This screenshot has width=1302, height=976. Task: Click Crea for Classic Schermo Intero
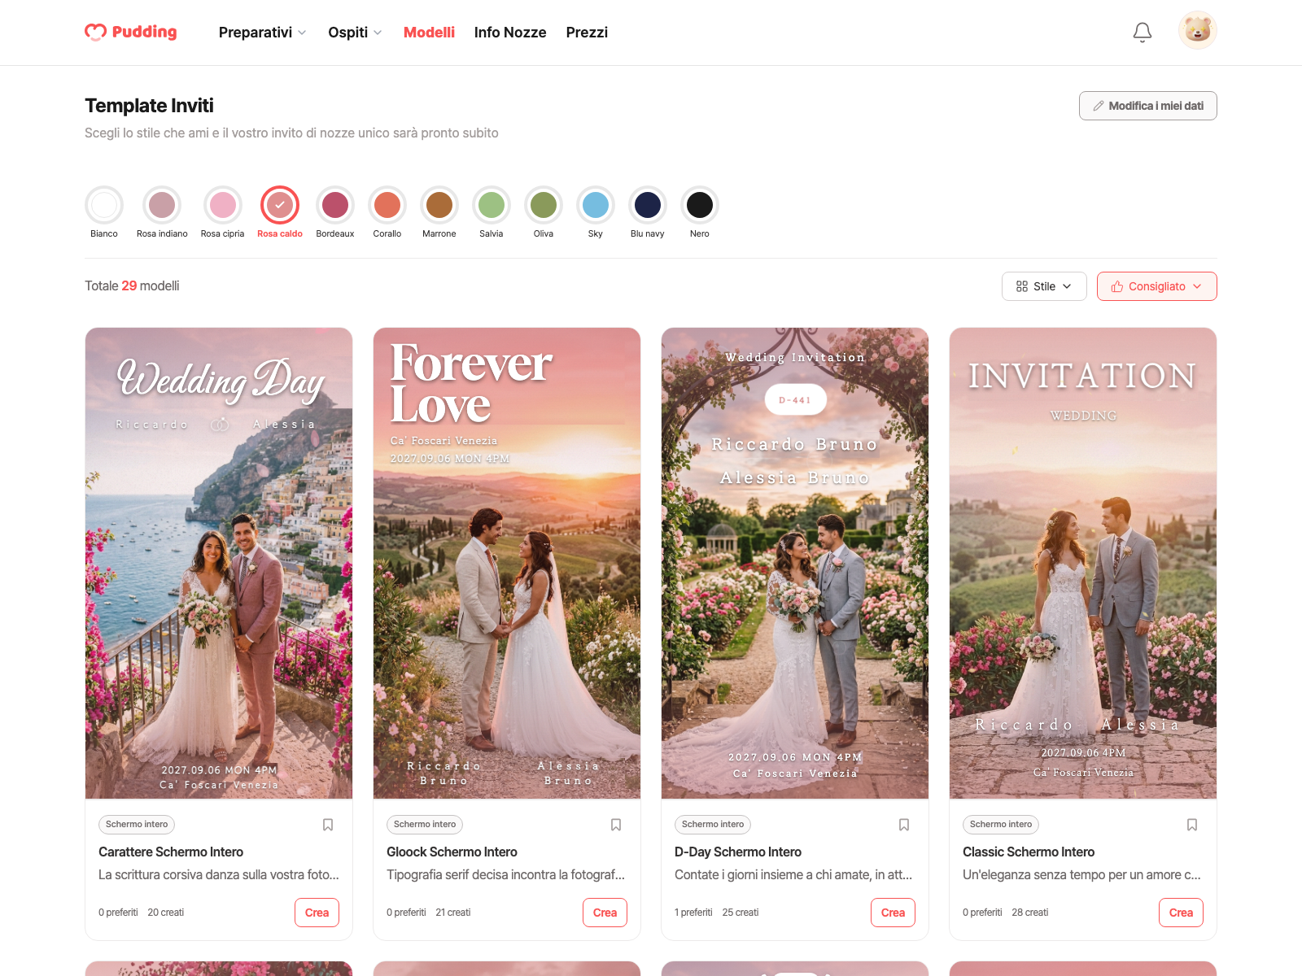click(1181, 913)
